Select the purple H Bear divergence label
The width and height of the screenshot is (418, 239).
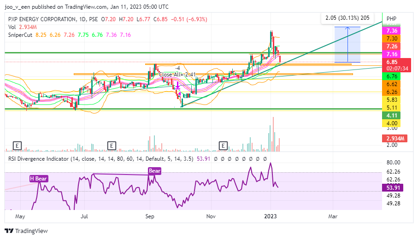point(39,179)
